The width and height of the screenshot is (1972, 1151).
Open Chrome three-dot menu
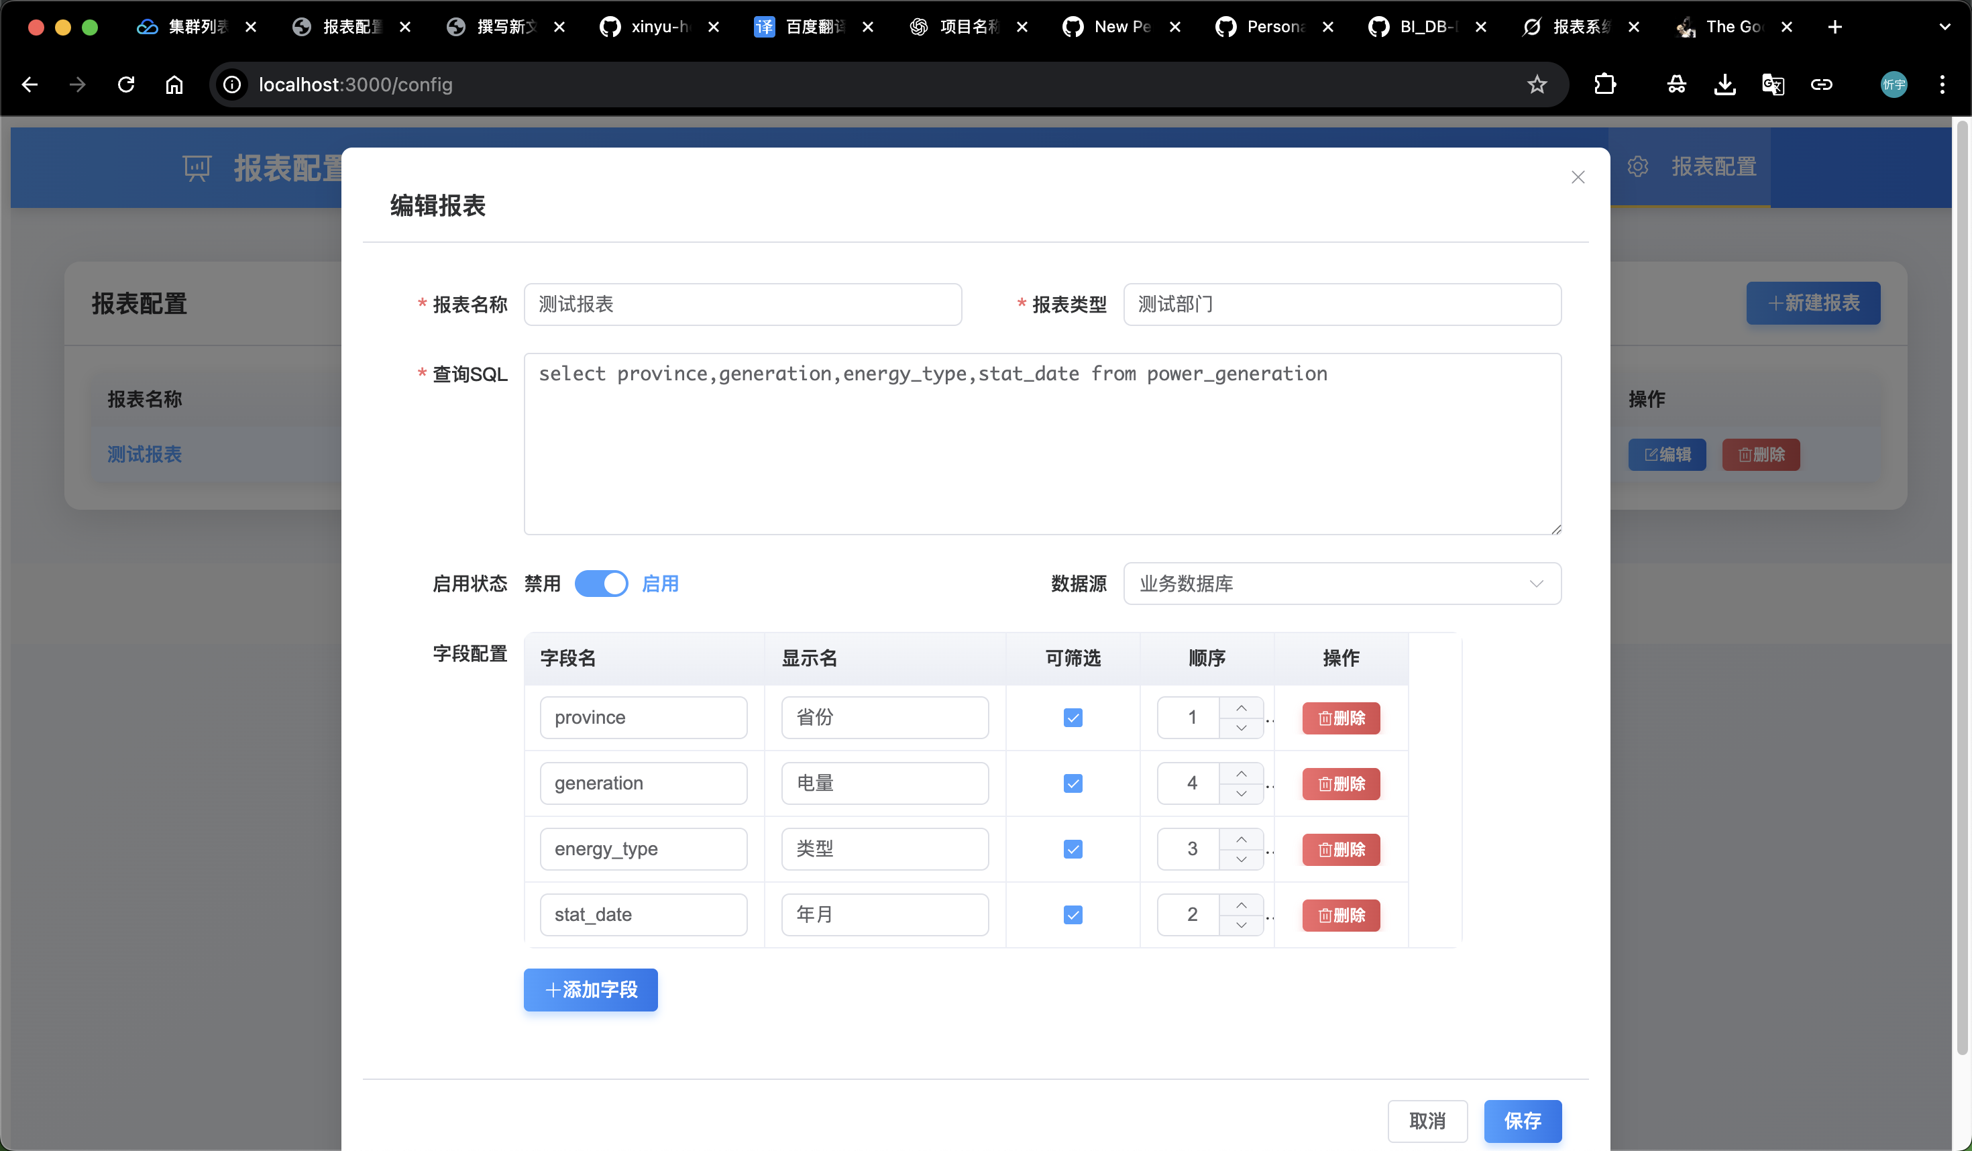[x=1941, y=85]
